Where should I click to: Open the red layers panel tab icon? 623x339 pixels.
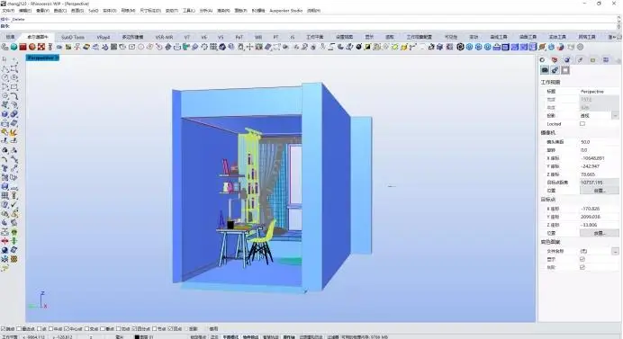(555, 60)
